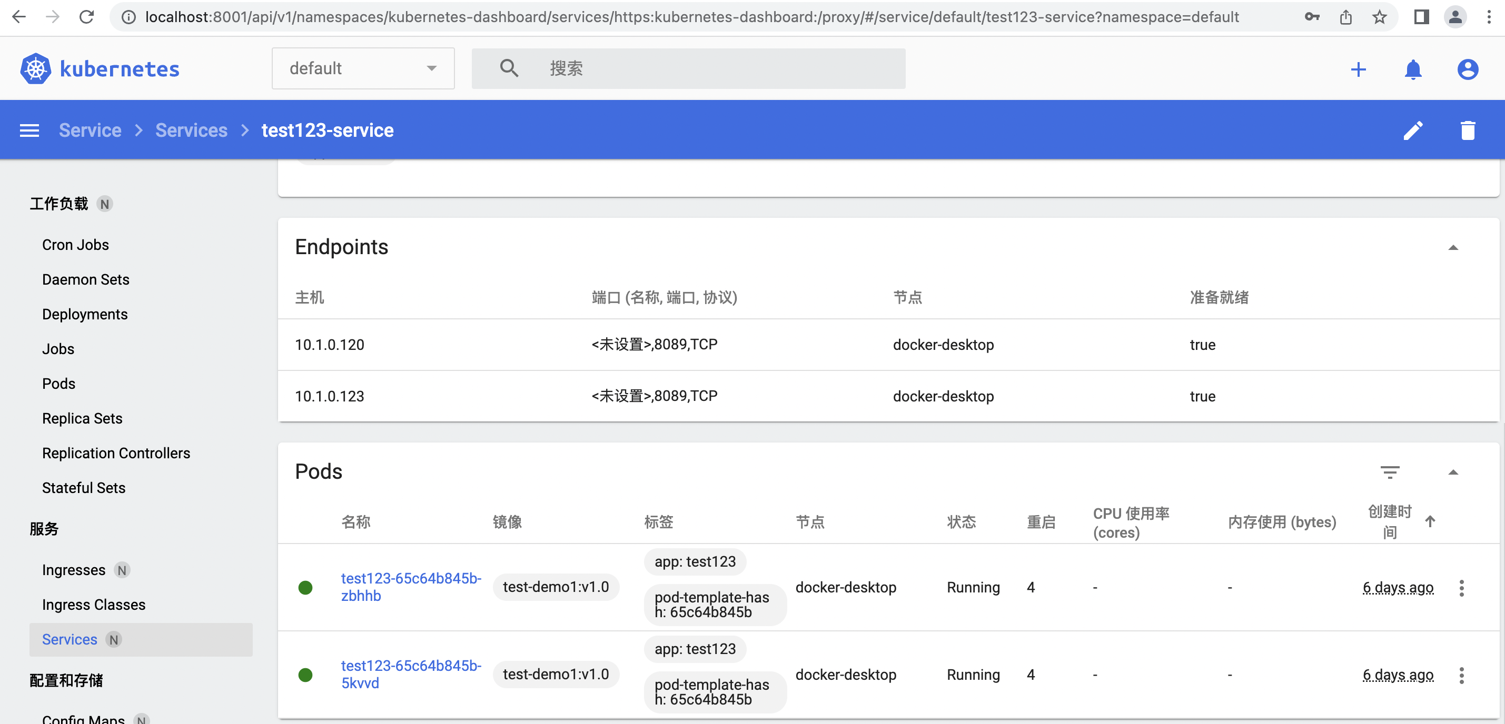This screenshot has width=1505, height=724.
Task: Open actions menu for pod zbhhb
Action: point(1461,587)
